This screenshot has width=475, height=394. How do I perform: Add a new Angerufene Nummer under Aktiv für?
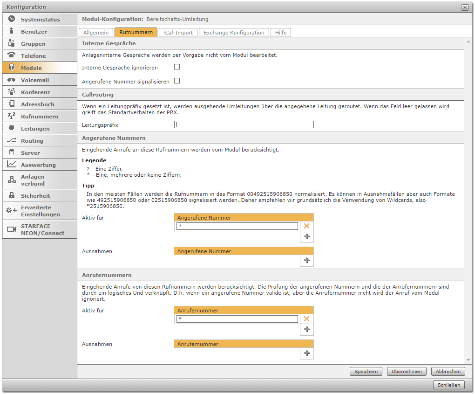tap(306, 237)
